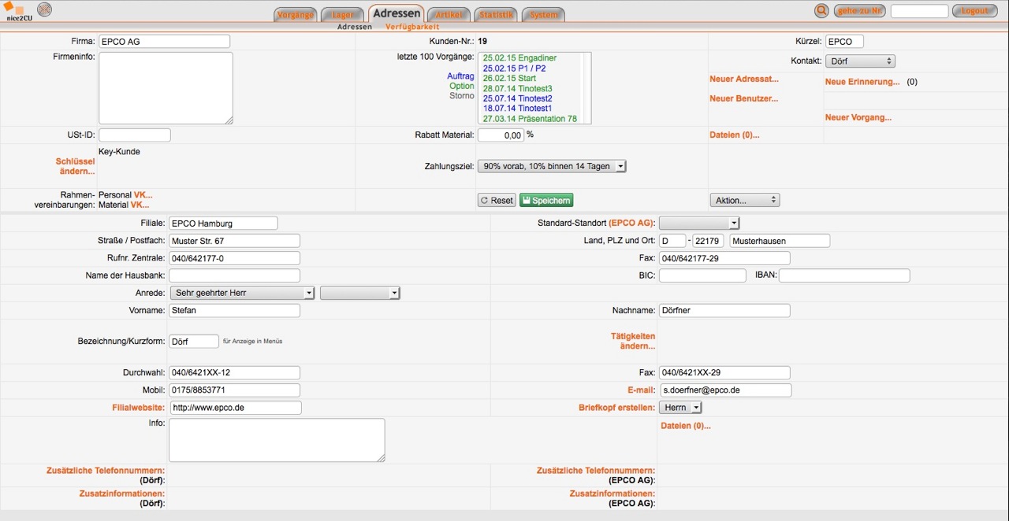Viewport: 1009px width, 521px height.
Task: Click the Nachname field
Action: [724, 310]
